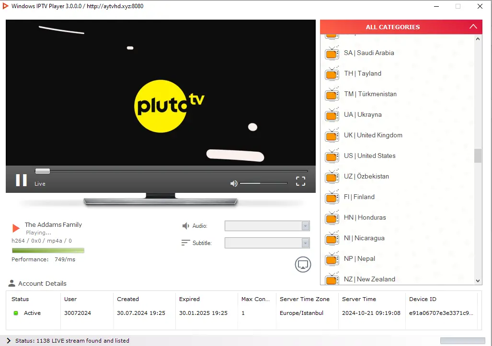Image resolution: width=492 pixels, height=346 pixels.
Task: Select NI | Nicaragua category
Action: (x=398, y=238)
